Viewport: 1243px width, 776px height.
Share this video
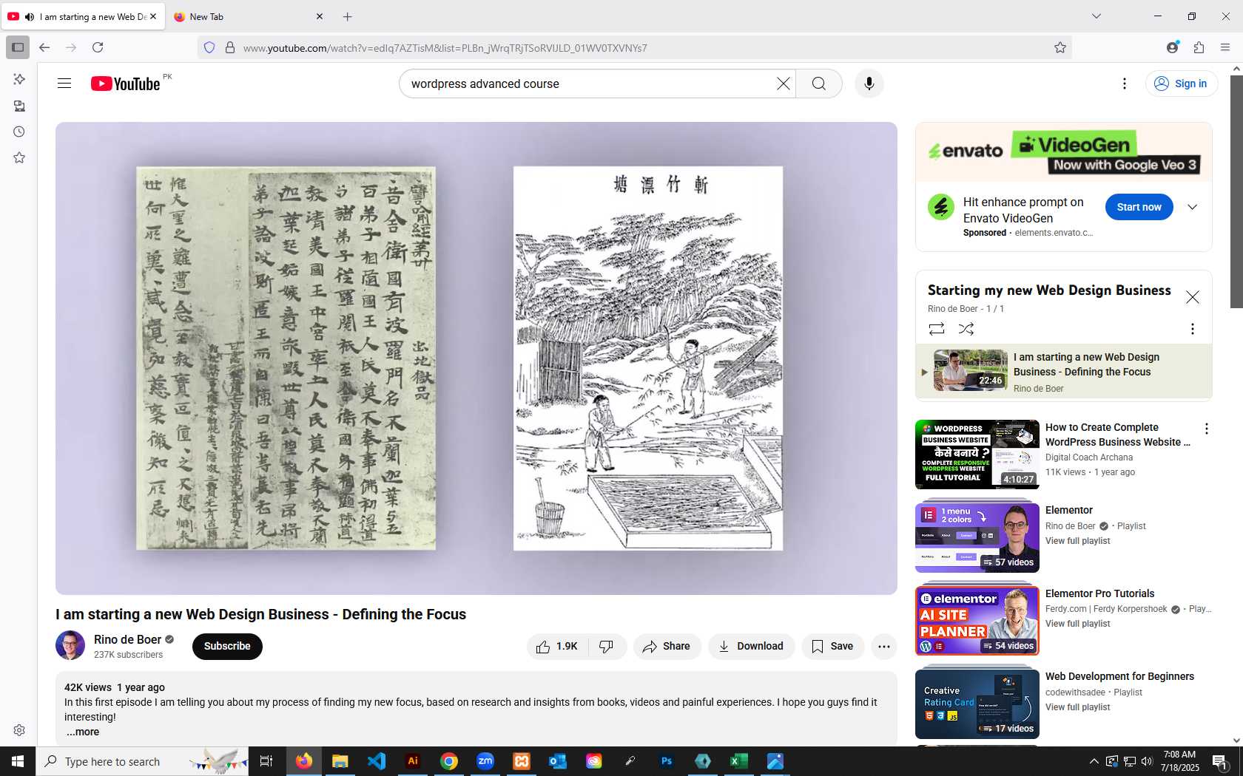tap(666, 646)
